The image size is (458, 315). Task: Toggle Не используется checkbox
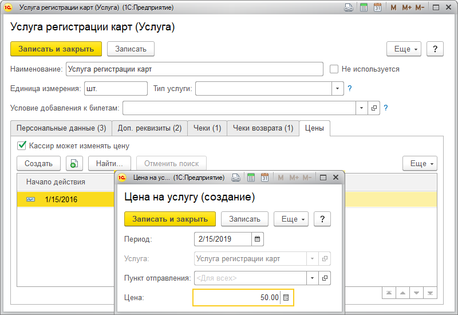pyautogui.click(x=334, y=69)
